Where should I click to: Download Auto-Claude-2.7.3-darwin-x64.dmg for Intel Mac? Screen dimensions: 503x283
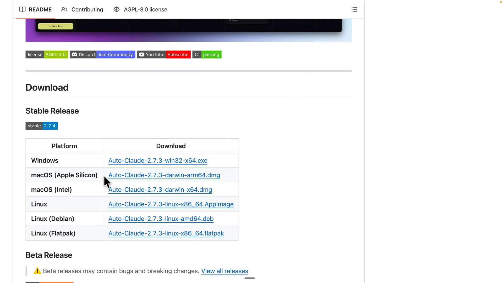(x=160, y=190)
